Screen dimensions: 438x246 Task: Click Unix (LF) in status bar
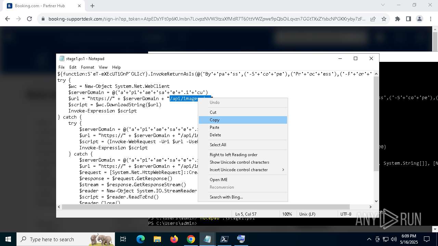[308, 214]
